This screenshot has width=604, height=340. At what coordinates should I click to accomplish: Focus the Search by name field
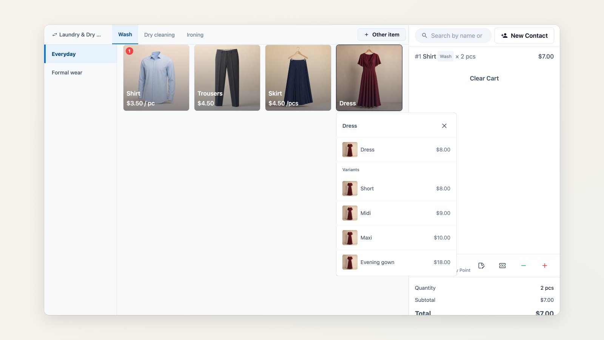pyautogui.click(x=453, y=36)
